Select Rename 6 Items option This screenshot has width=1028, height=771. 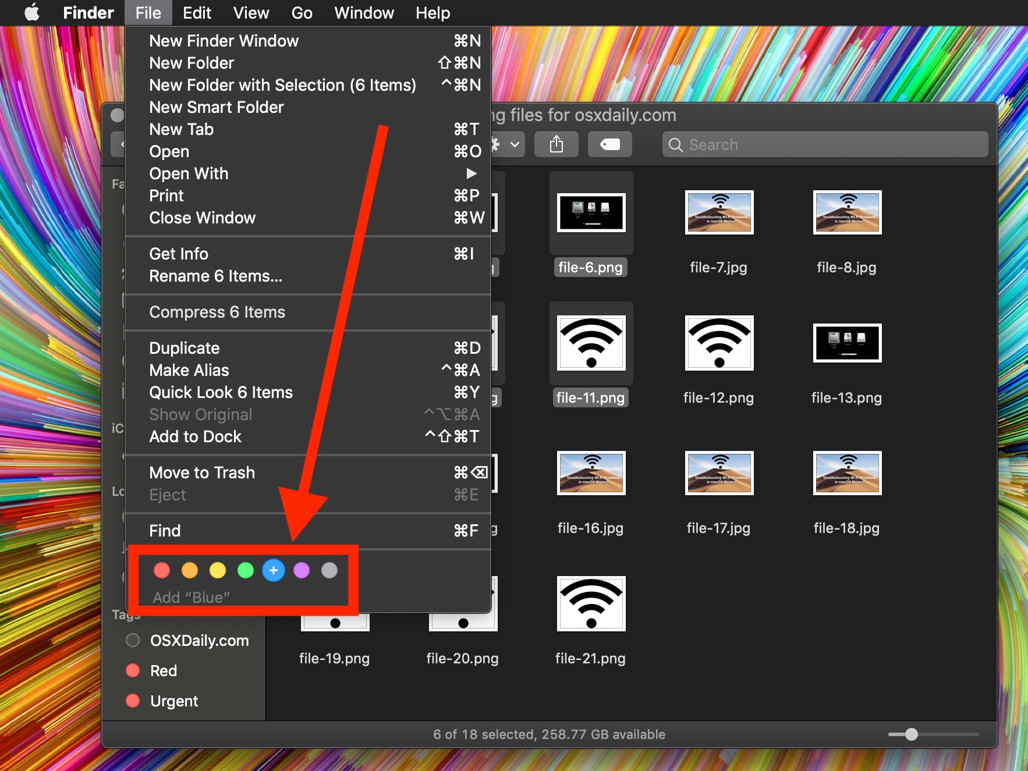(x=215, y=276)
